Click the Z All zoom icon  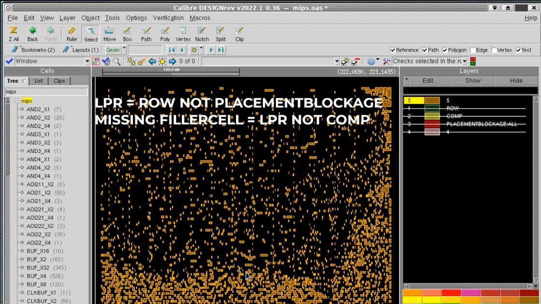pos(13,34)
